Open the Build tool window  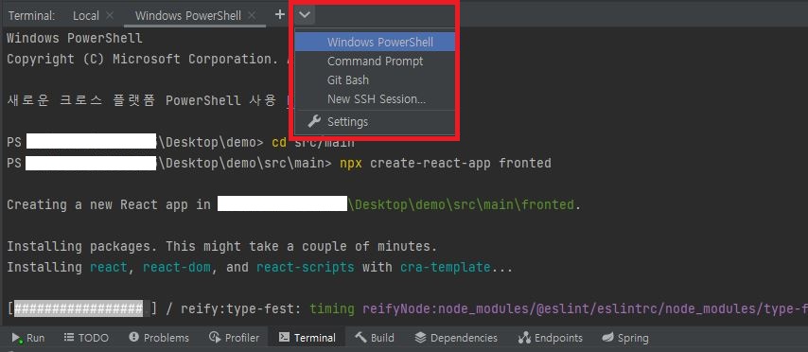point(375,338)
